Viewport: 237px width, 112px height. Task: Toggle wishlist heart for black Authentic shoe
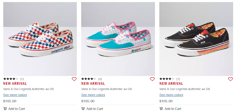(x=230, y=79)
